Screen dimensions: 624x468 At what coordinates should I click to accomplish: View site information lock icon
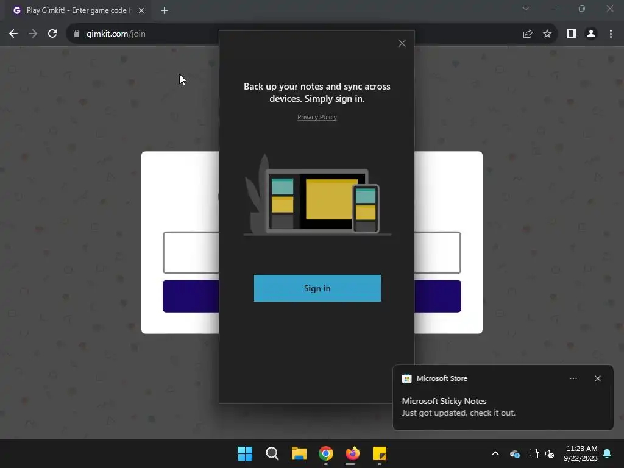click(x=76, y=34)
